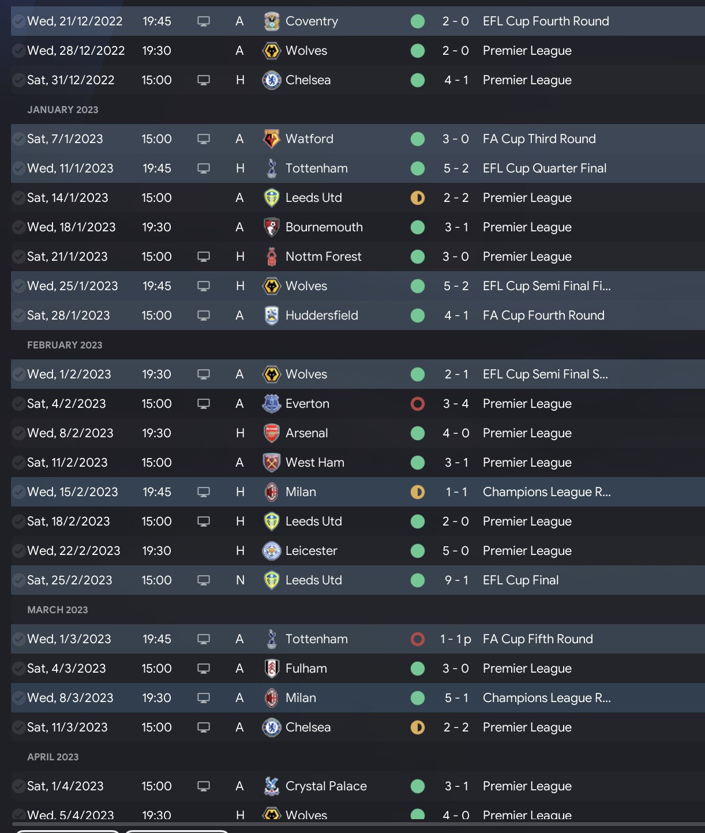Screen dimensions: 705x833
Task: Click the Crystal Palace badge
Action: point(271,786)
